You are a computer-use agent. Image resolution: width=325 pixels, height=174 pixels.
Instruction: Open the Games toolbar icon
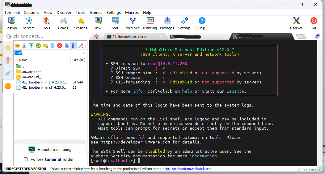tap(63, 23)
